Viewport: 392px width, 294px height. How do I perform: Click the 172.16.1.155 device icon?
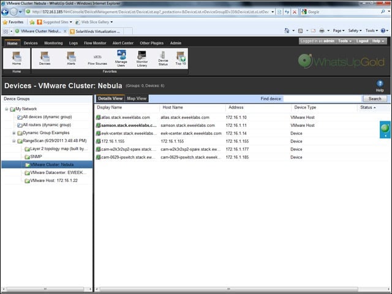[x=98, y=141]
